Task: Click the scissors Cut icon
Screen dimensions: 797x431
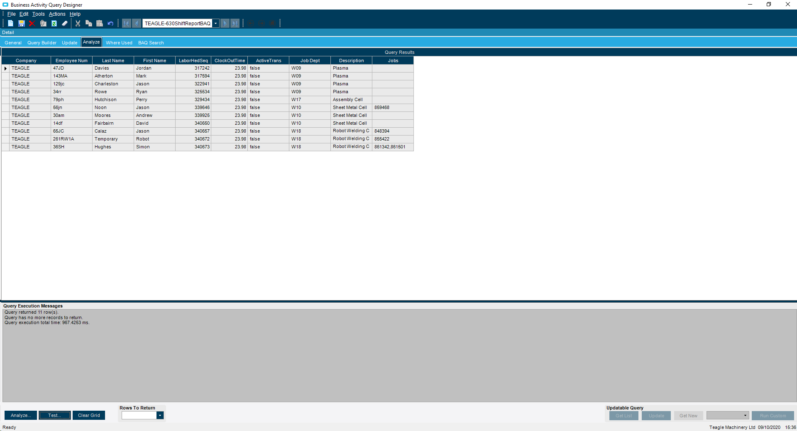Action: click(x=78, y=24)
